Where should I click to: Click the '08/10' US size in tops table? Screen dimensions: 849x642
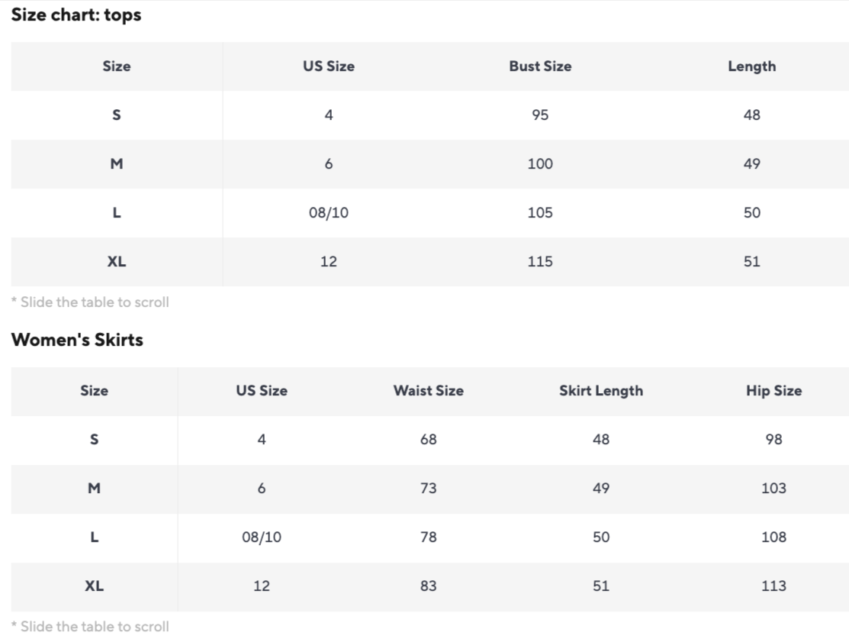pos(328,213)
